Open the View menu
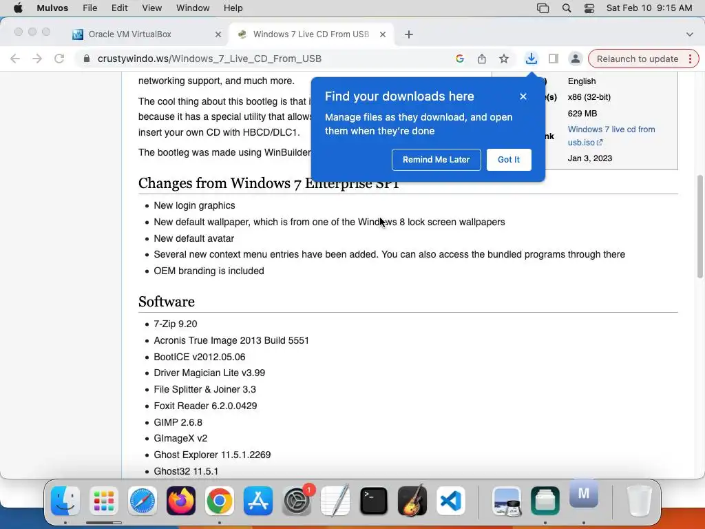 click(151, 8)
